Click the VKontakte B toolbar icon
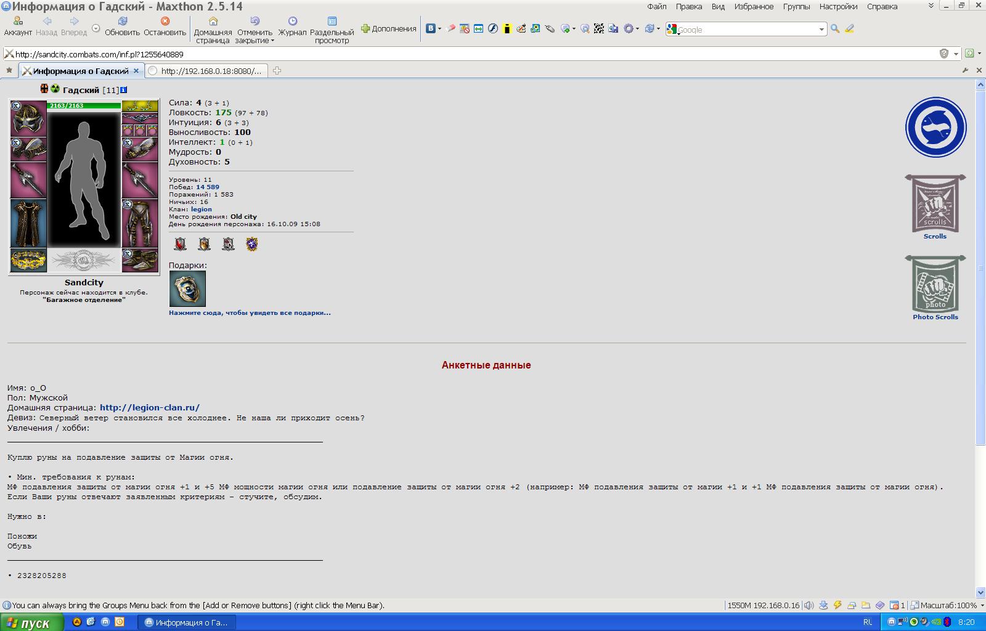Screen dimensions: 986x631 click(431, 28)
